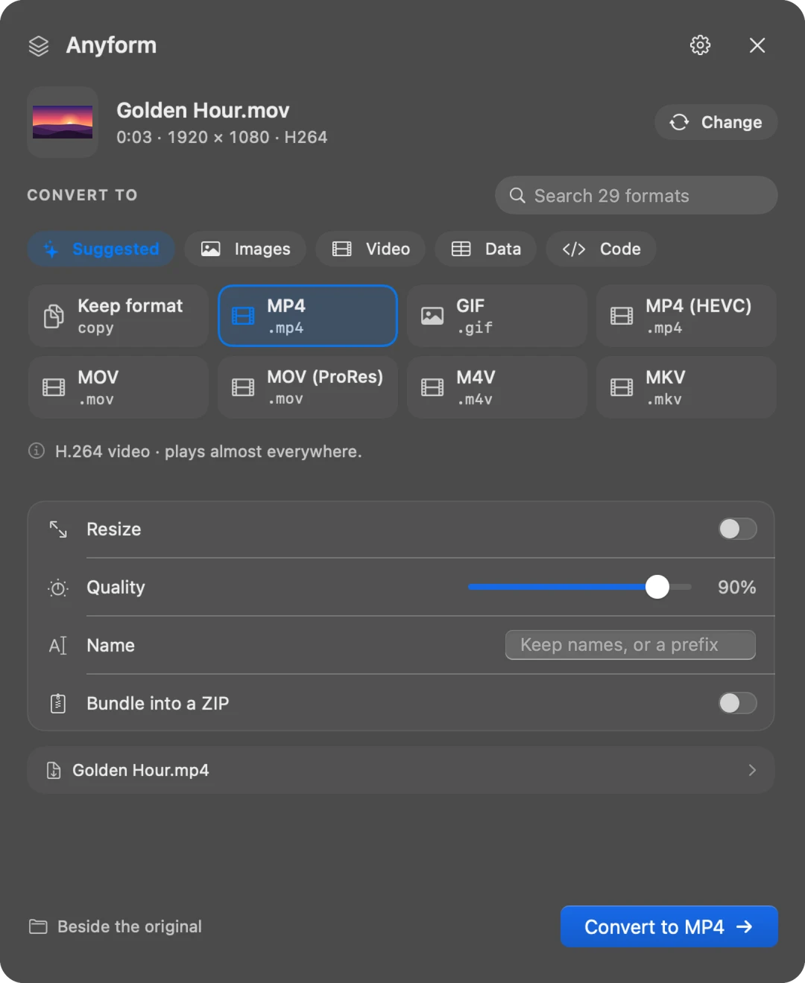805x983 pixels.
Task: Switch to the Images tab
Action: tap(245, 249)
